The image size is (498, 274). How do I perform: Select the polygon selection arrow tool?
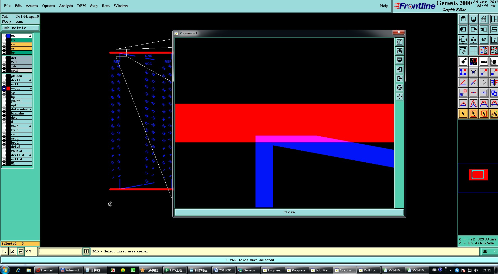point(484,114)
